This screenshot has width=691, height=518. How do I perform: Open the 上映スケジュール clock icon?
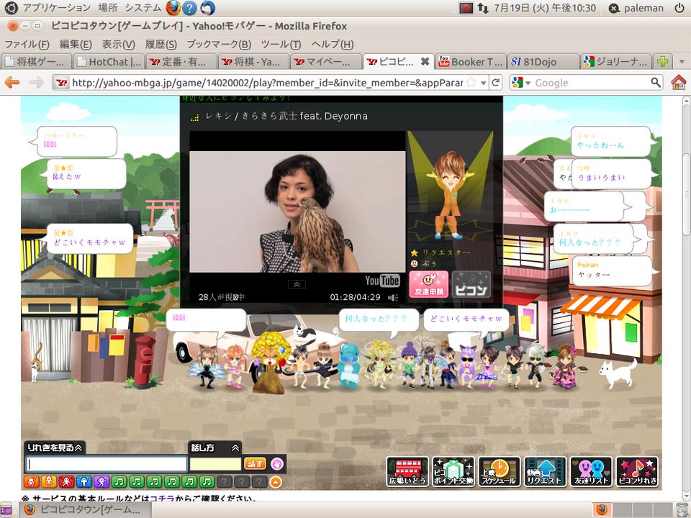499,472
